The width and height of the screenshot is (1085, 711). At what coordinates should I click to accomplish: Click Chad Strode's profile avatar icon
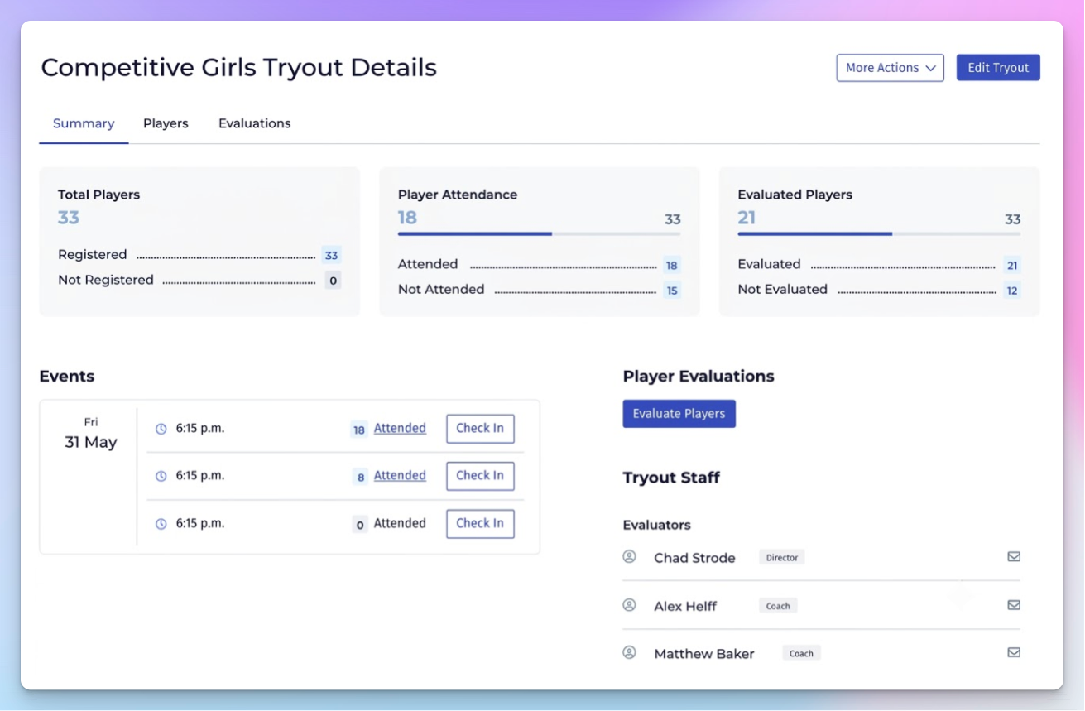629,556
